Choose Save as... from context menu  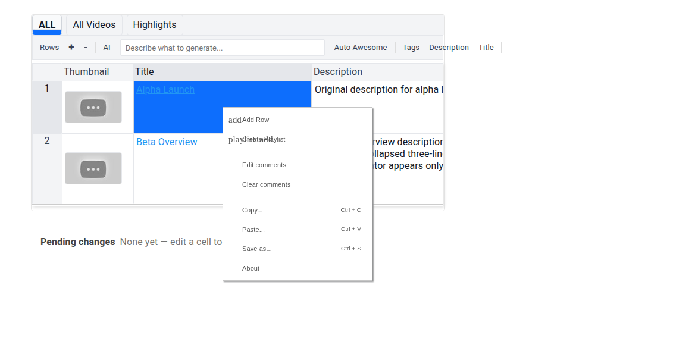click(x=298, y=249)
